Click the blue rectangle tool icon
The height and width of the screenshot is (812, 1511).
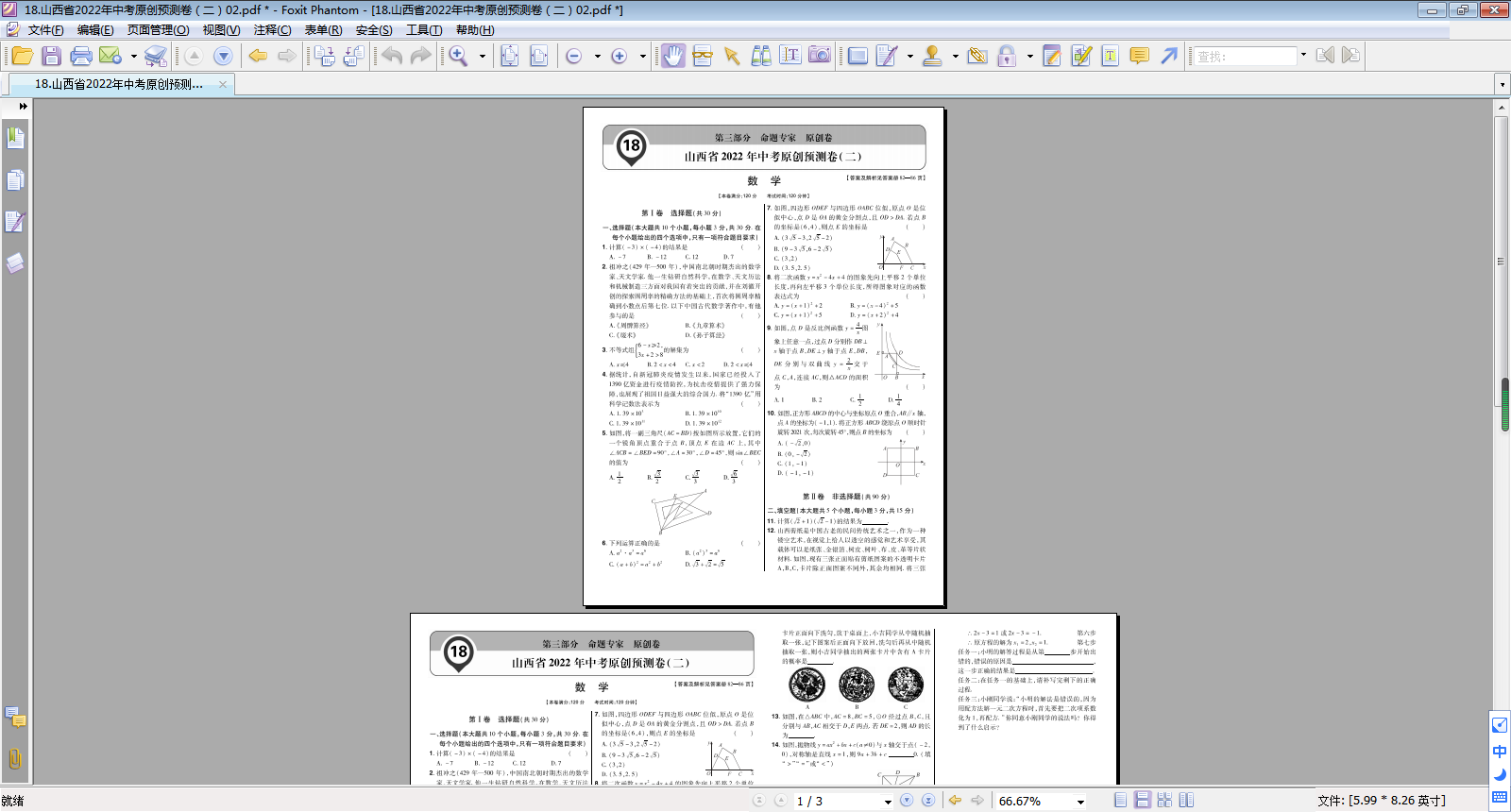point(857,57)
